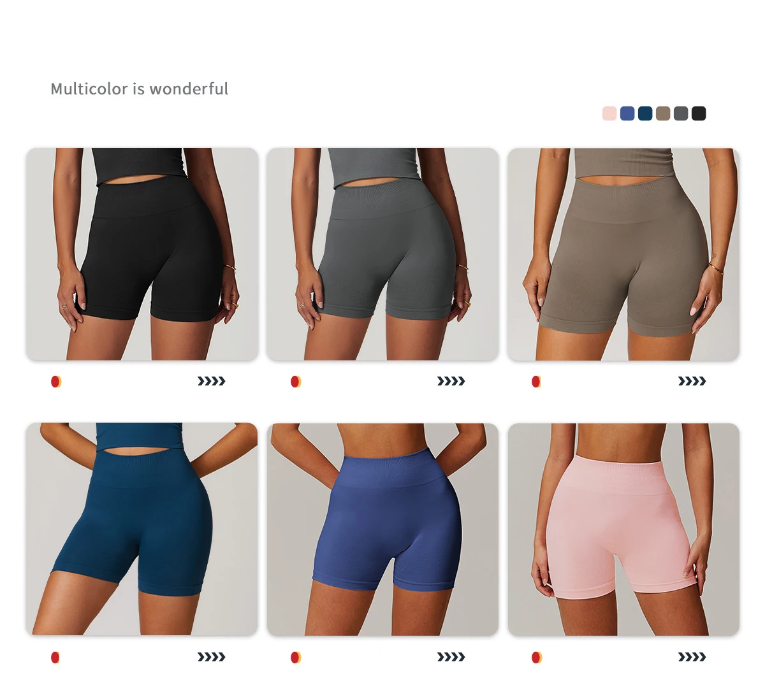Viewport: 765px width, 683px height.
Task: Open the navy shorts product image
Action: click(x=142, y=529)
